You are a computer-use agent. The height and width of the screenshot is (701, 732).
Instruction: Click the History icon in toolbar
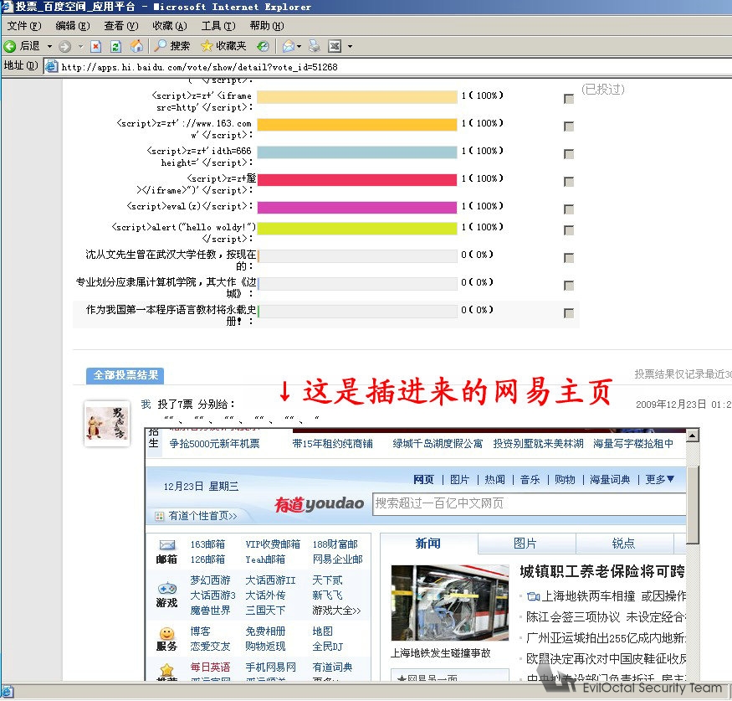click(264, 46)
